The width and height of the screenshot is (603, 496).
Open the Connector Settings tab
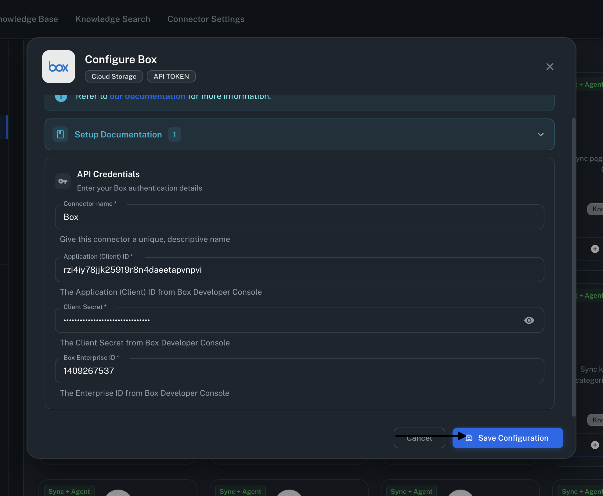[x=206, y=19]
